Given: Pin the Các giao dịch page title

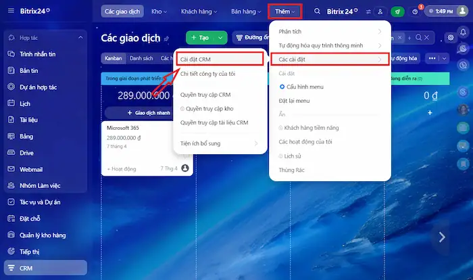Looking at the screenshot, I should click(x=166, y=39).
